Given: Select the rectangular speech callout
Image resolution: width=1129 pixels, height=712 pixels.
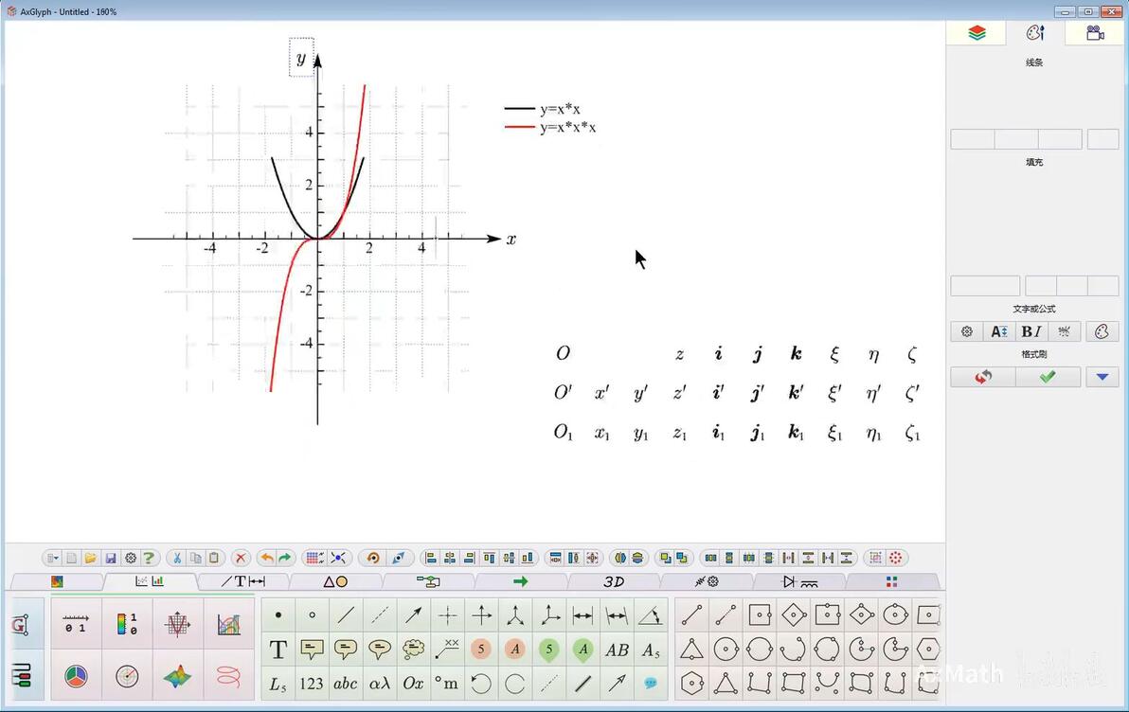Looking at the screenshot, I should (312, 650).
